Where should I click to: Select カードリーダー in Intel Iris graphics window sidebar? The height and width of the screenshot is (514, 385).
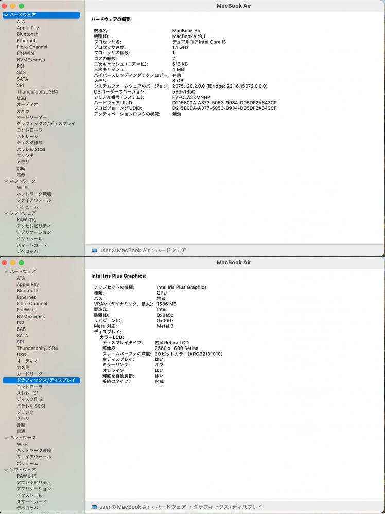31,374
